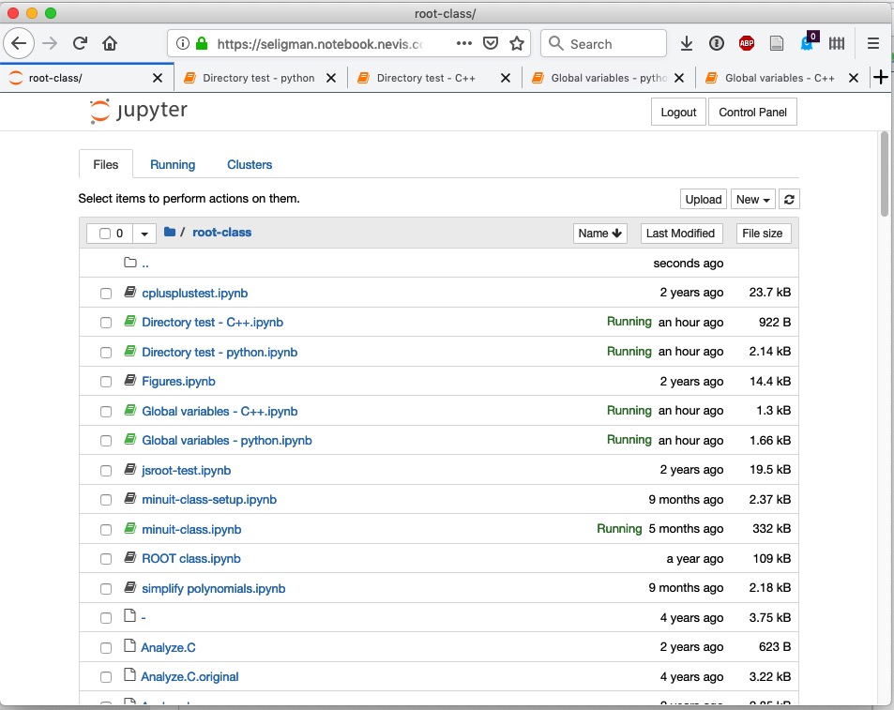Click the Logout button
This screenshot has height=710, width=894.
677,113
